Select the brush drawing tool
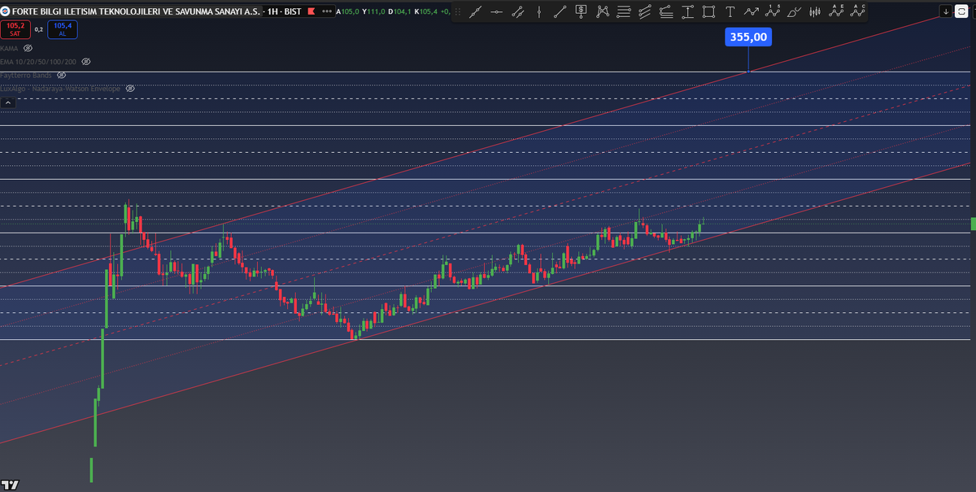 tap(794, 11)
